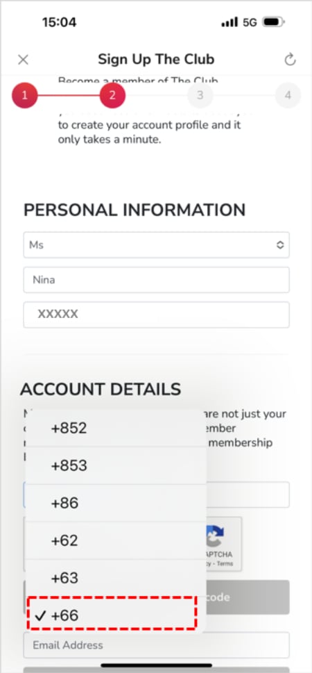Select +852 country code option
This screenshot has width=312, height=673.
tap(116, 428)
